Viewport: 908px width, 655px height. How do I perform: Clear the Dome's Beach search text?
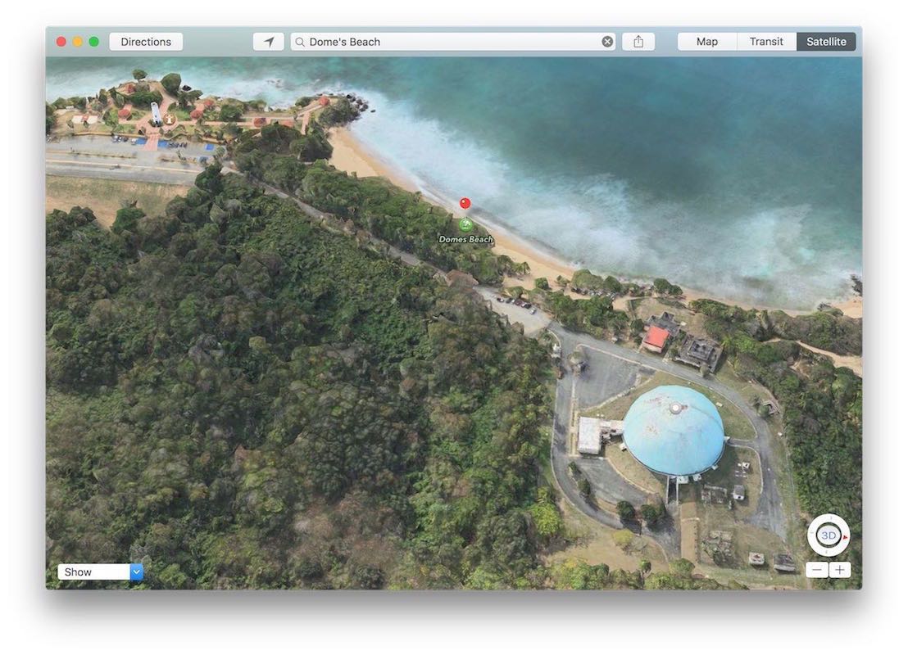click(x=607, y=42)
